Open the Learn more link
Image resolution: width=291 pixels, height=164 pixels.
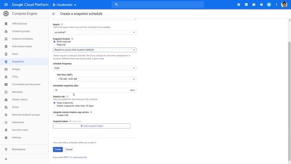(x=98, y=59)
